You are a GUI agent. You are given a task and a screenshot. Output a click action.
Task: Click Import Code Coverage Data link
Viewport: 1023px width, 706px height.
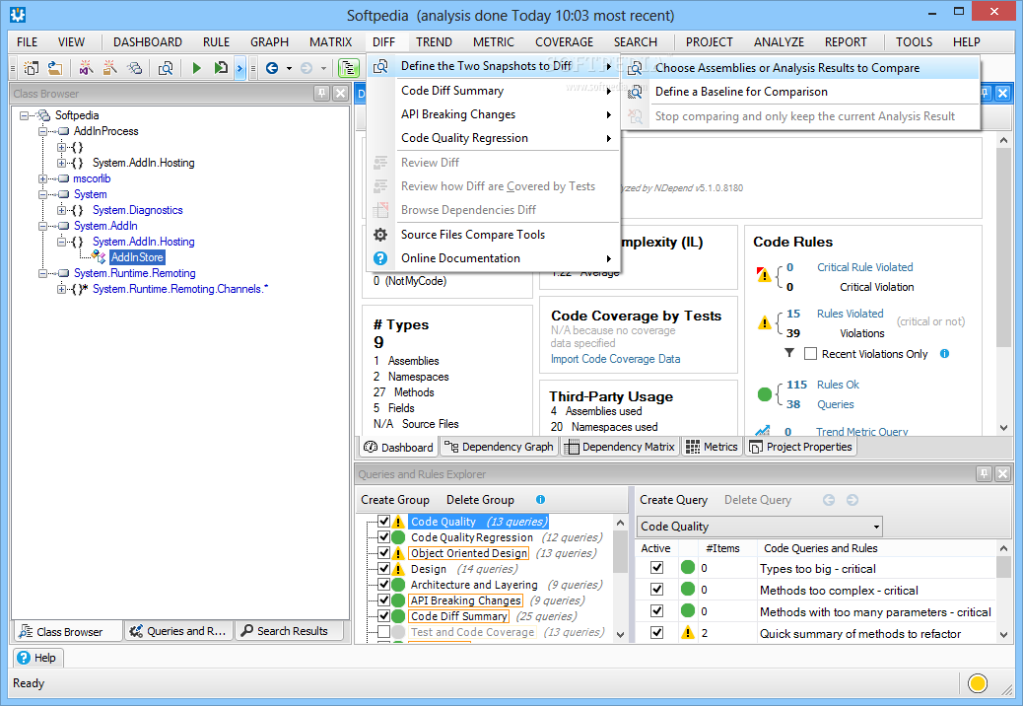[x=615, y=359]
